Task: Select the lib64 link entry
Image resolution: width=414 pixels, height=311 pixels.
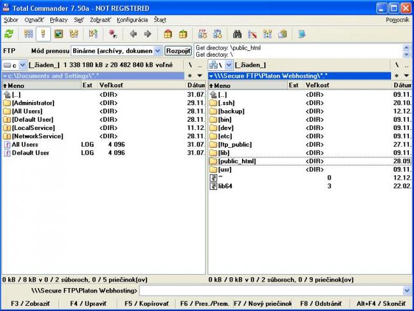Action: [310, 186]
